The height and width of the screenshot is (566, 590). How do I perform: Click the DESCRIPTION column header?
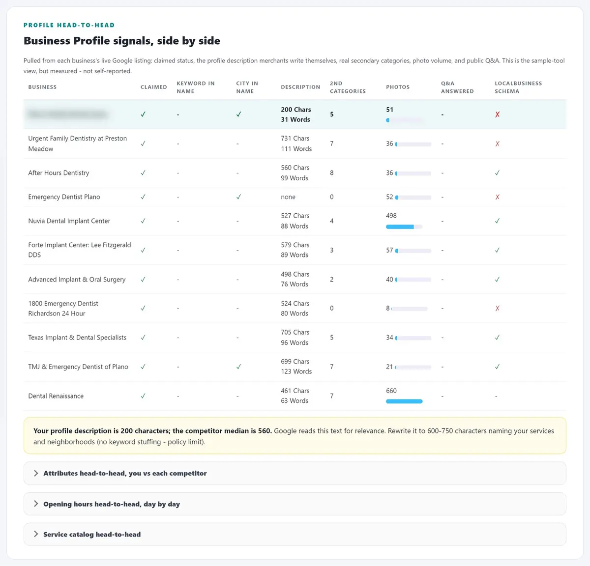coord(300,87)
